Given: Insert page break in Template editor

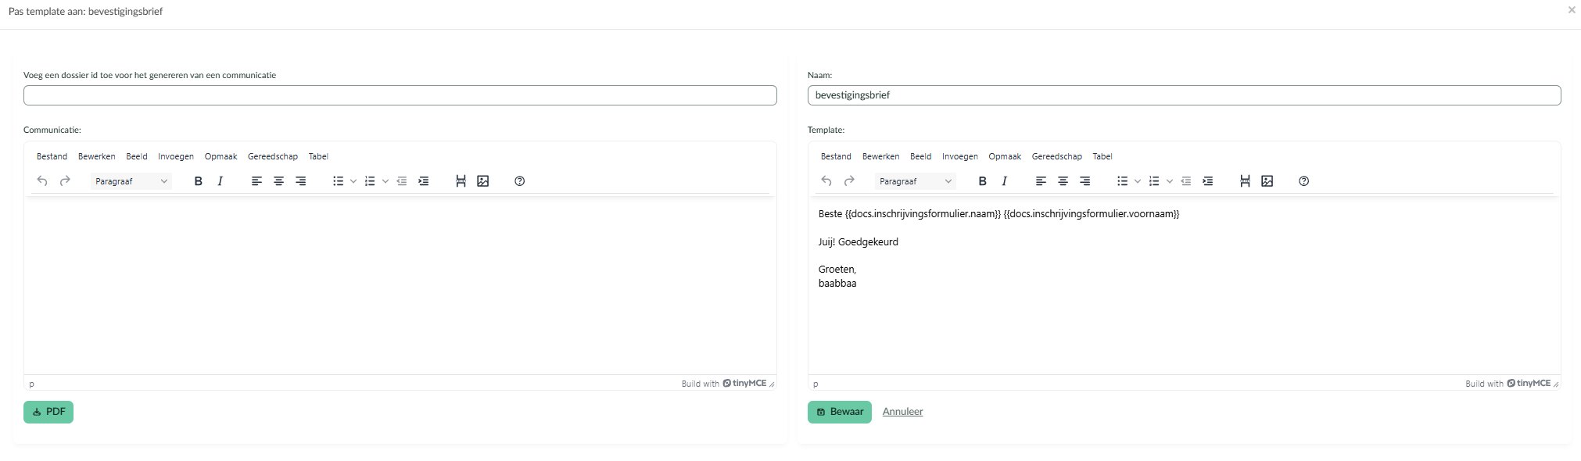Looking at the screenshot, I should (x=1245, y=181).
